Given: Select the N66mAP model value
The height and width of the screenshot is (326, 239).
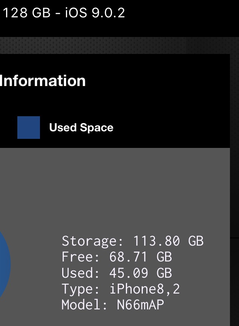Looking at the screenshot, I should pyautogui.click(x=141, y=304).
